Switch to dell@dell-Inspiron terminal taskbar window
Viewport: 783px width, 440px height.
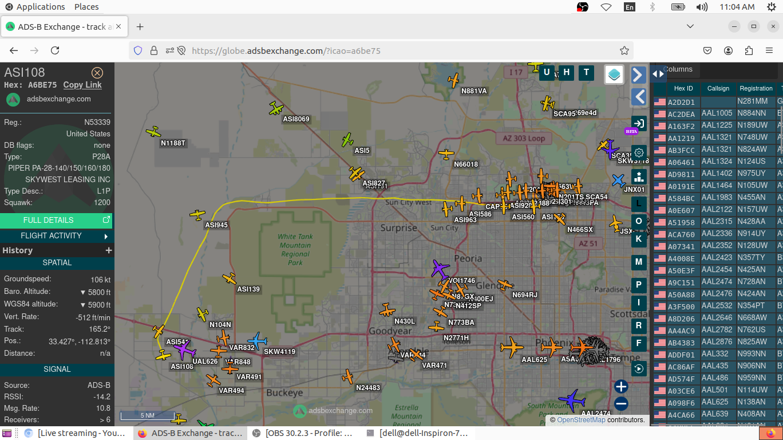tap(417, 433)
